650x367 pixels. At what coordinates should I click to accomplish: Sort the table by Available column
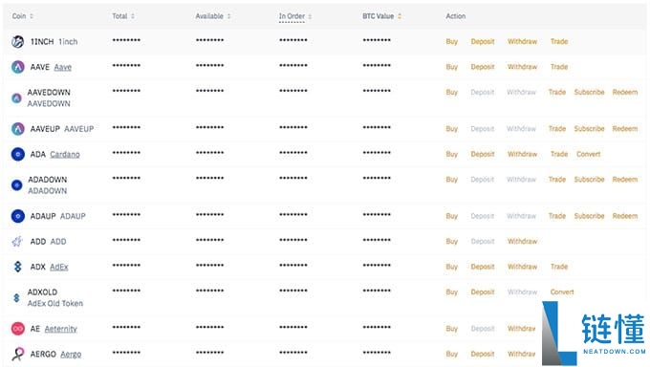coord(212,15)
